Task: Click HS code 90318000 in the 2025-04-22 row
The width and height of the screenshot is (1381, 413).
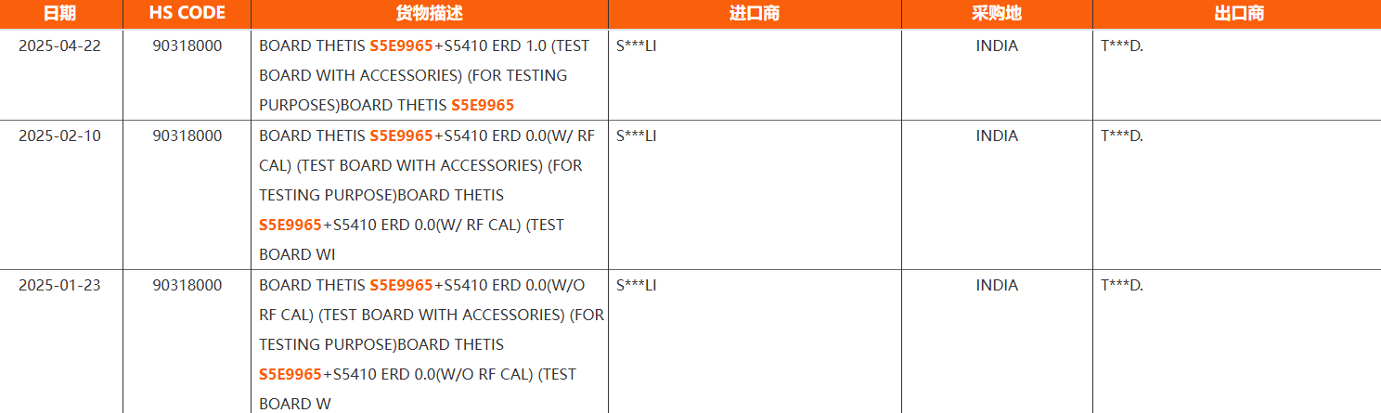Action: (187, 45)
